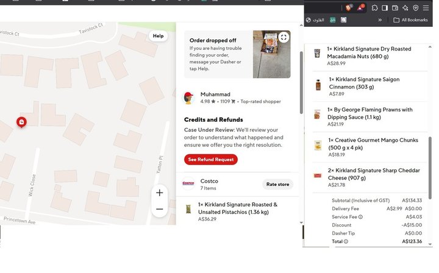The width and height of the screenshot is (439, 273).
Task: Open the green square bookmark icon
Action: (x=332, y=20)
